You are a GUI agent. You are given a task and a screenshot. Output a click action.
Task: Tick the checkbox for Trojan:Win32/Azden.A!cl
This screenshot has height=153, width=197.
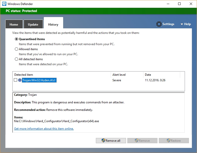pyautogui.click(x=16, y=80)
